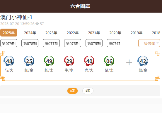The height and width of the screenshot is (113, 162).
Task: Click the label 蛇/土
Action: [x=49, y=70]
